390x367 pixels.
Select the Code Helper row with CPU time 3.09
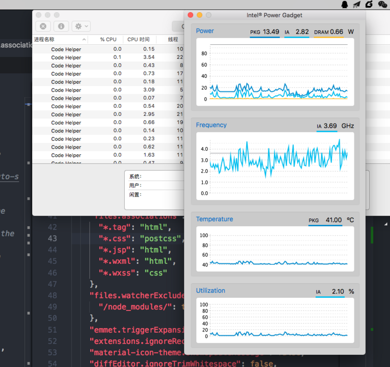coord(108,90)
